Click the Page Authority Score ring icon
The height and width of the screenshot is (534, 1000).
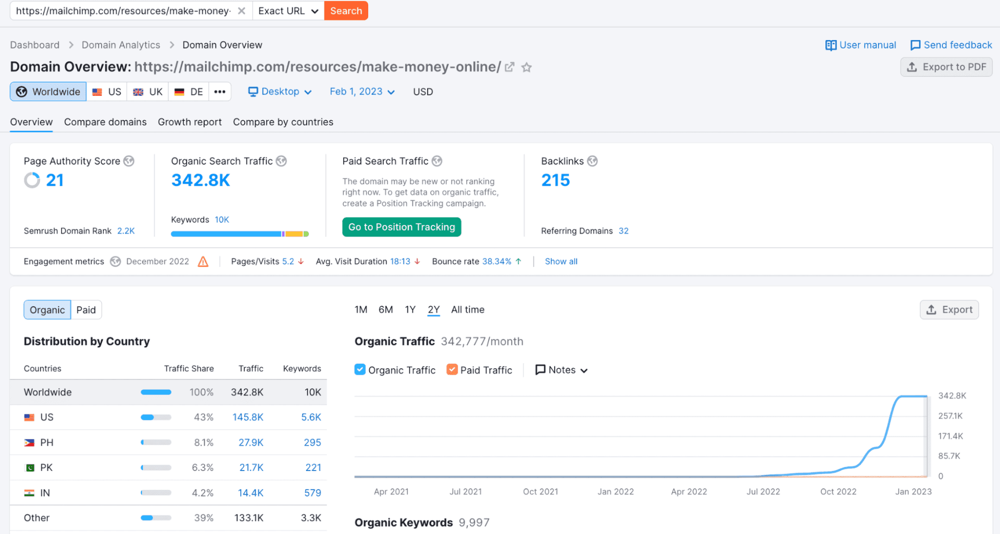(32, 180)
